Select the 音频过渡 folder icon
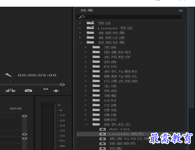Viewport: 195px width, 150px height. pyautogui.click(x=90, y=38)
